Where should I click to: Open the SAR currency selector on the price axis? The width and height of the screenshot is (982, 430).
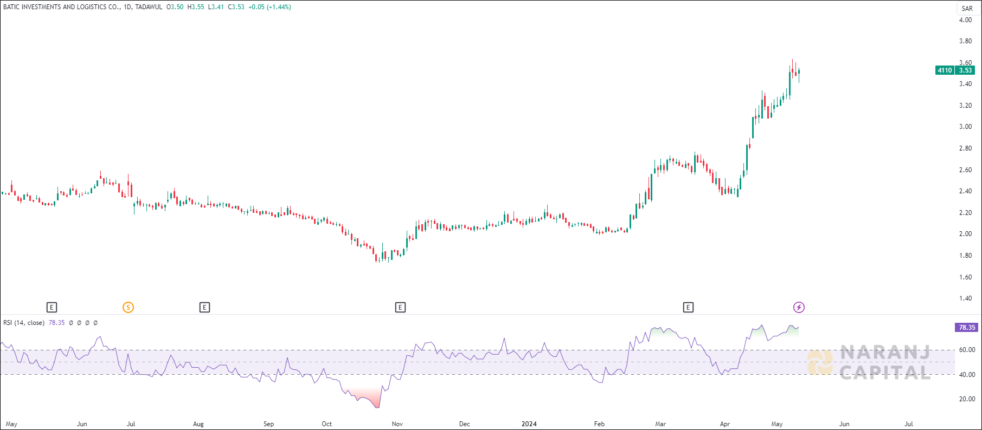(x=967, y=8)
